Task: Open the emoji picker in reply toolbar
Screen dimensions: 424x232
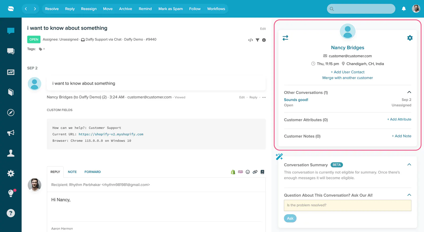Action: tap(248, 172)
